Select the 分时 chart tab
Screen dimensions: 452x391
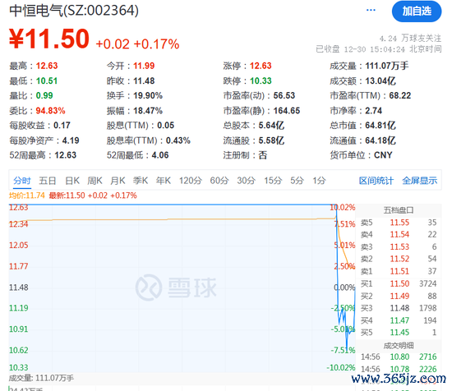[x=22, y=181]
